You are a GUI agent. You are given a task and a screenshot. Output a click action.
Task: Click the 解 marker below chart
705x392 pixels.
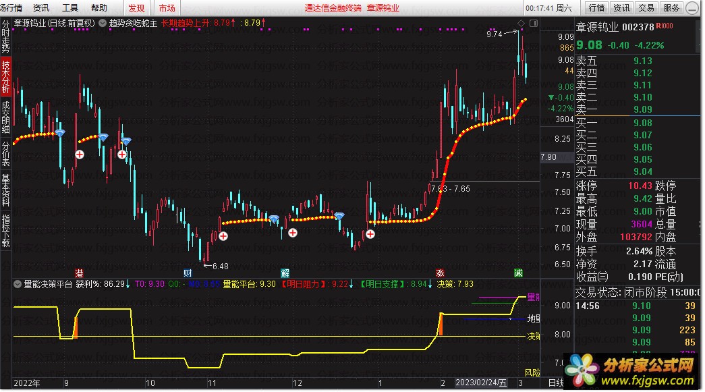click(x=285, y=273)
